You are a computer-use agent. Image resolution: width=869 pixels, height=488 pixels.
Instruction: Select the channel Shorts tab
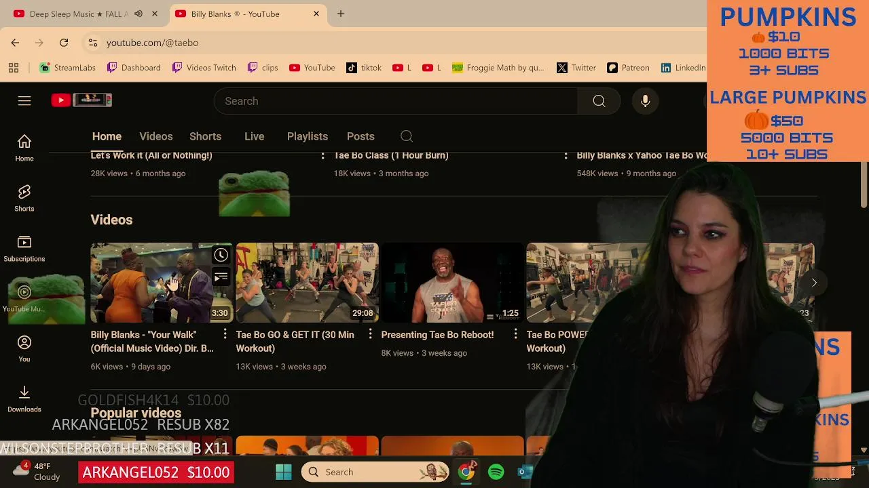click(x=205, y=136)
